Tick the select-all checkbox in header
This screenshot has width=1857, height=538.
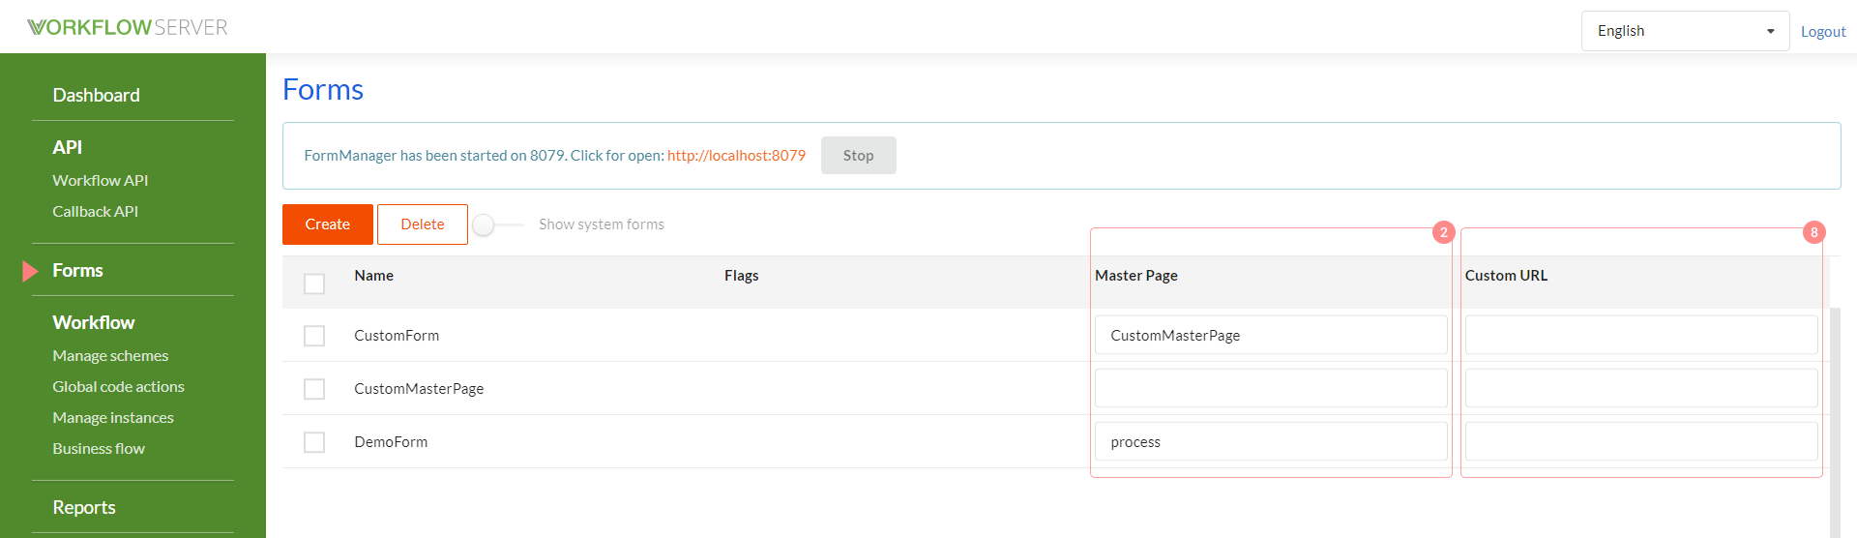(314, 284)
